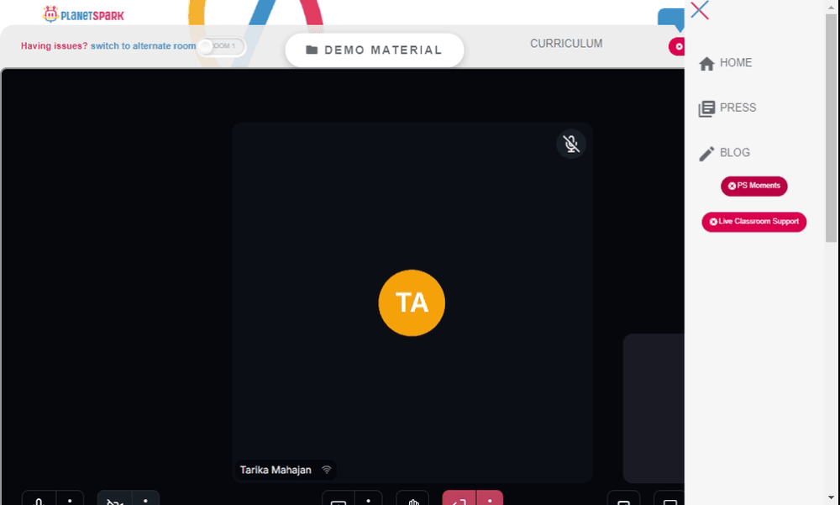The image size is (840, 505).
Task: Open options beside the red leave button
Action: click(490, 500)
